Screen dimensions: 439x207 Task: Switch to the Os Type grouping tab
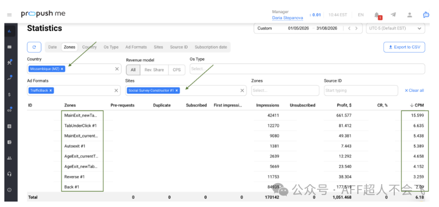point(111,47)
